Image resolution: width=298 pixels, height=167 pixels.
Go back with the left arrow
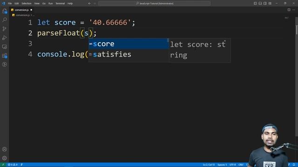[89, 3]
